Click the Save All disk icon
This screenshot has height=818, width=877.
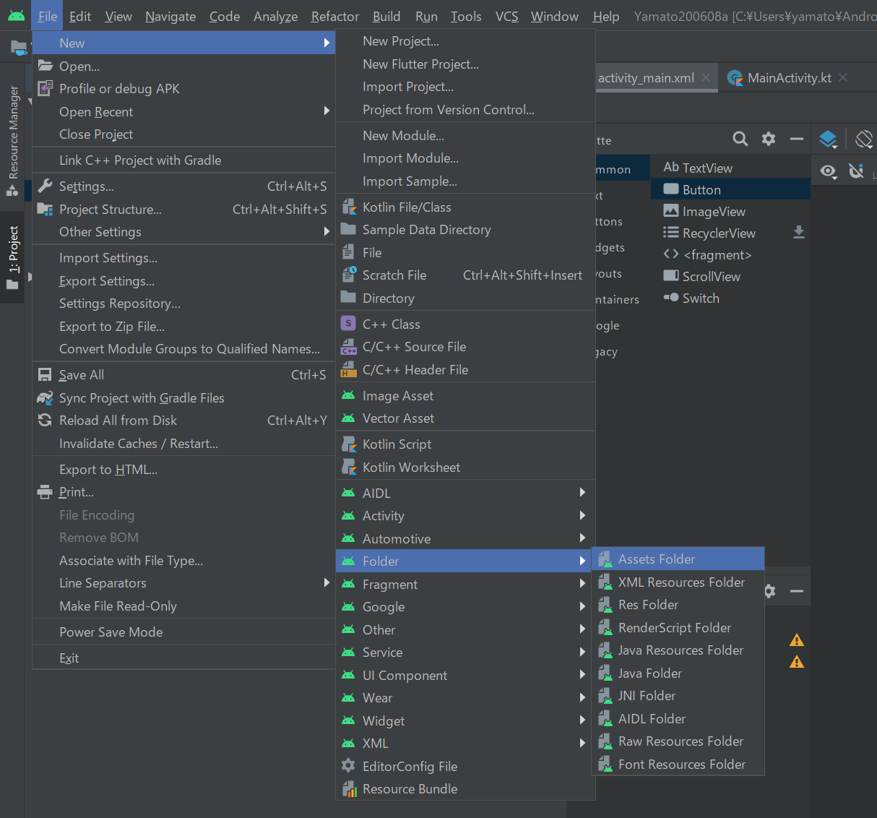[x=45, y=374]
